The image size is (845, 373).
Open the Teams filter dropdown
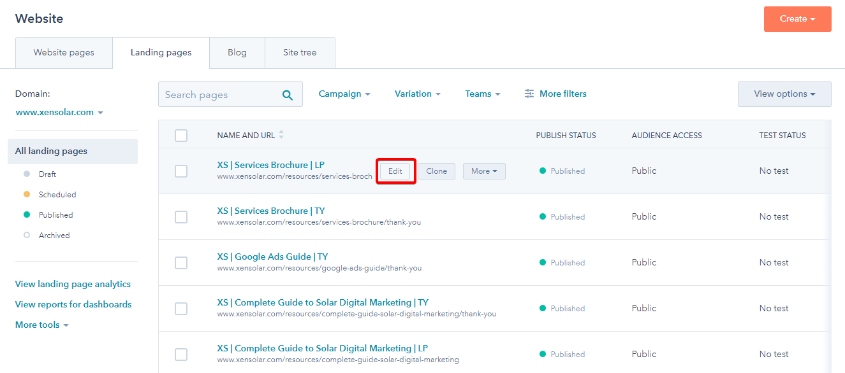tap(483, 94)
